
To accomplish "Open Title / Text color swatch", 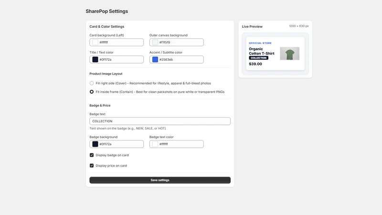I will pyautogui.click(x=95, y=59).
